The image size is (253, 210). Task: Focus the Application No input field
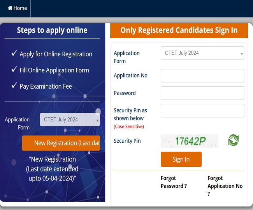202,75
